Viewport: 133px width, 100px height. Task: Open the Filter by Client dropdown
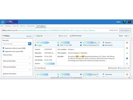pyautogui.click(x=17, y=58)
